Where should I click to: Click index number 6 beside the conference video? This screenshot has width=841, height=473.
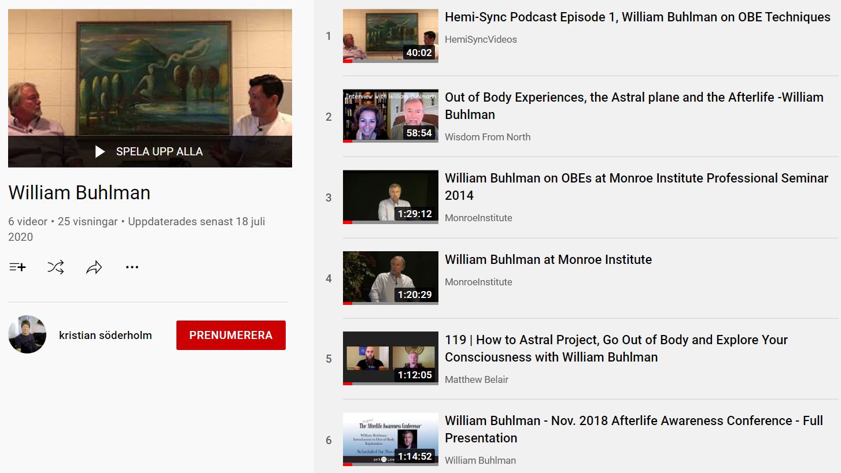pyautogui.click(x=329, y=440)
